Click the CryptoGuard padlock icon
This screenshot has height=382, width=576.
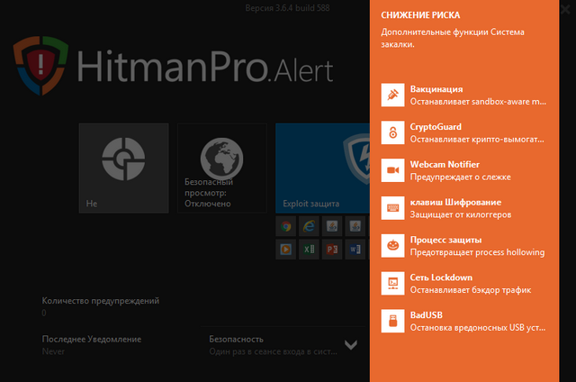pyautogui.click(x=392, y=133)
